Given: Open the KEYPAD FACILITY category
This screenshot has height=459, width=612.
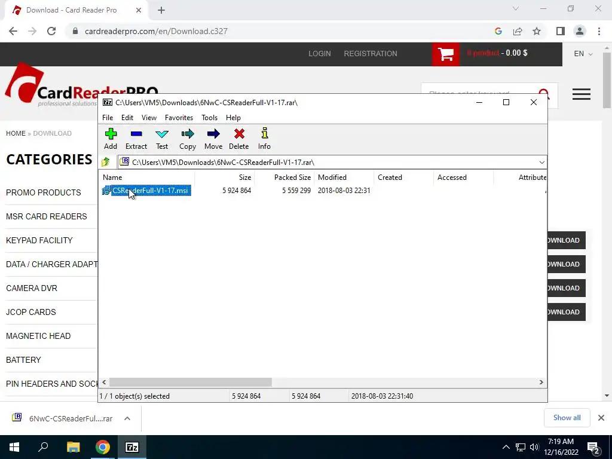Looking at the screenshot, I should tap(39, 240).
